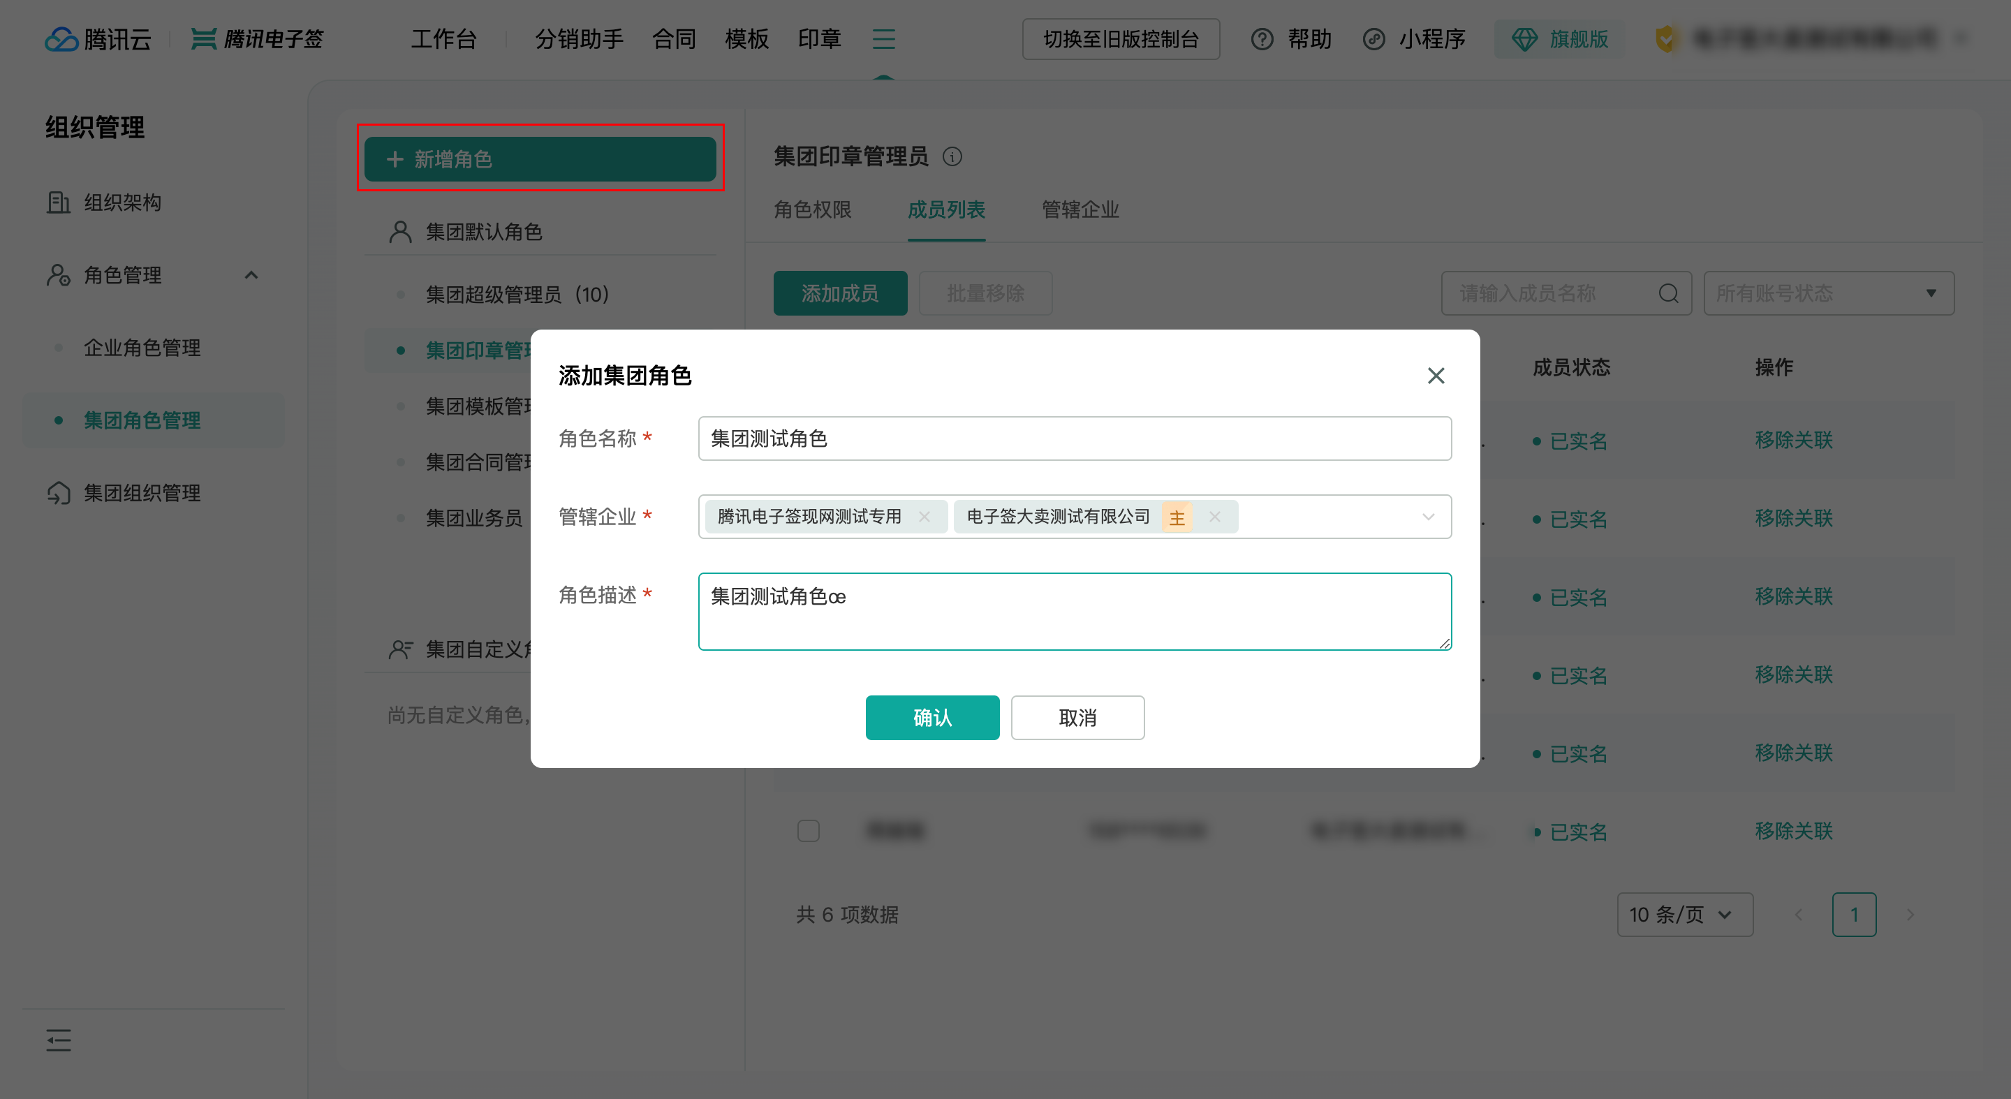Click the 集团默认角色 person icon
2011x1099 pixels.
click(x=401, y=232)
